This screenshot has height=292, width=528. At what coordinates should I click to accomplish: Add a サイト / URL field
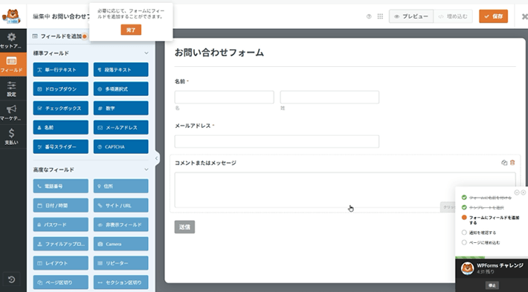pyautogui.click(x=121, y=205)
